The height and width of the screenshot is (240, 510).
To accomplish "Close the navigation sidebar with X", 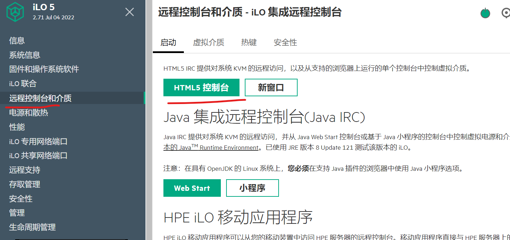I will (130, 12).
